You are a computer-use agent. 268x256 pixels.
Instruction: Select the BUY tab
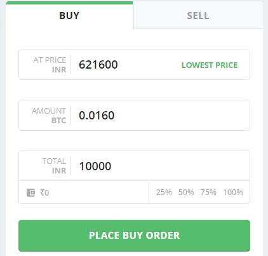[x=69, y=15]
